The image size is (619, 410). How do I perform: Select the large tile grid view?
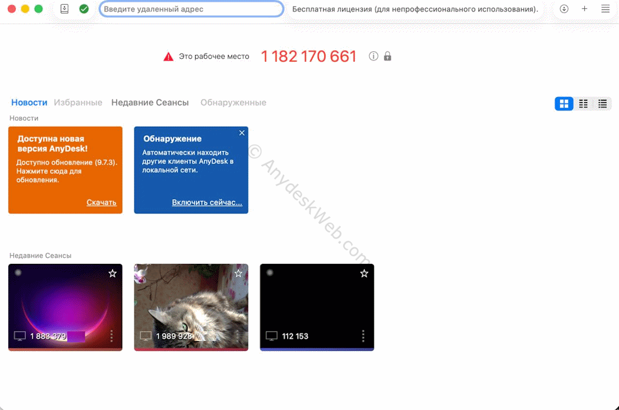click(564, 104)
